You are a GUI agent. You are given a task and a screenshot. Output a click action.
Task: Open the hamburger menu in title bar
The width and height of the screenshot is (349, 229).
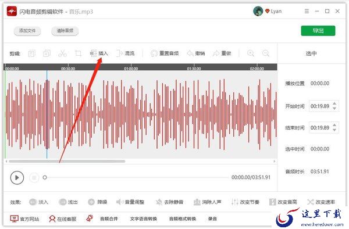[x=307, y=11]
